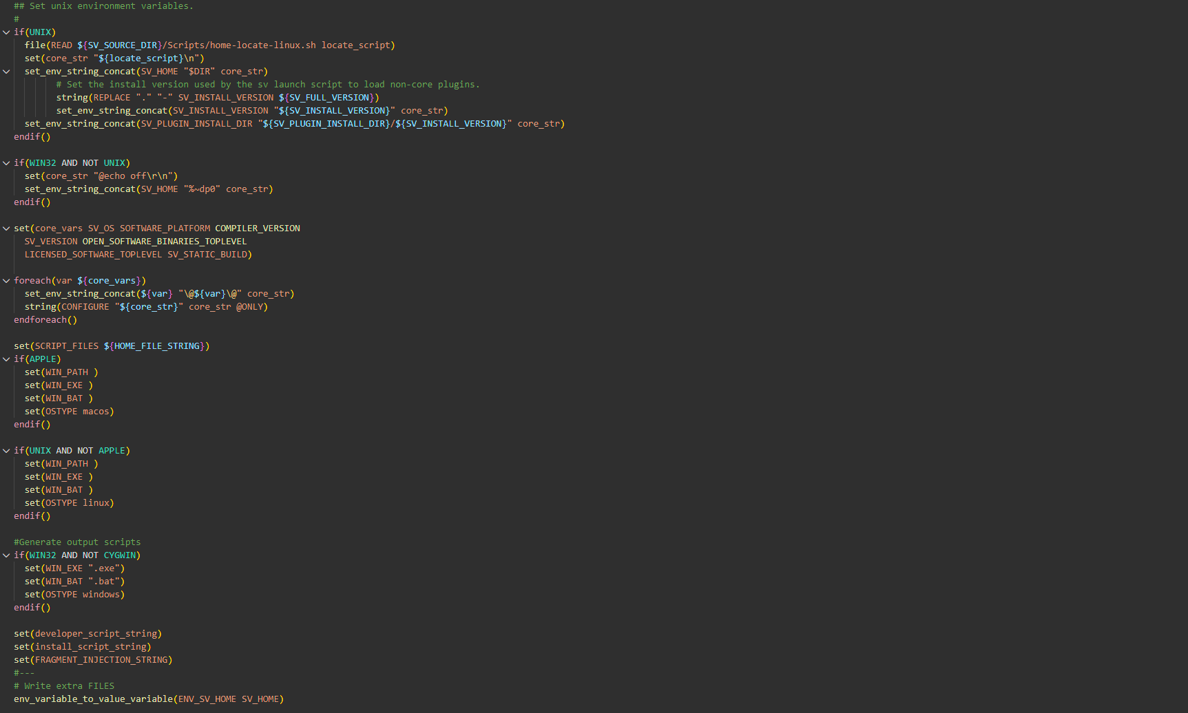1188x713 pixels.
Task: Click the "# Write extra FILES" comment
Action: 64,686
